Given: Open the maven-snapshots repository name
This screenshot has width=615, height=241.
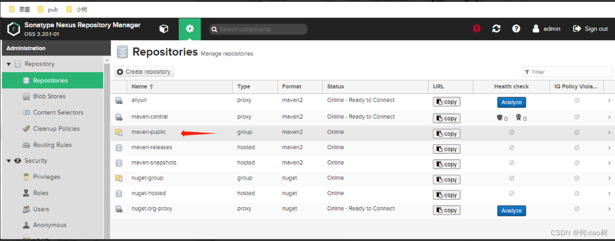Looking at the screenshot, I should pyautogui.click(x=154, y=163).
